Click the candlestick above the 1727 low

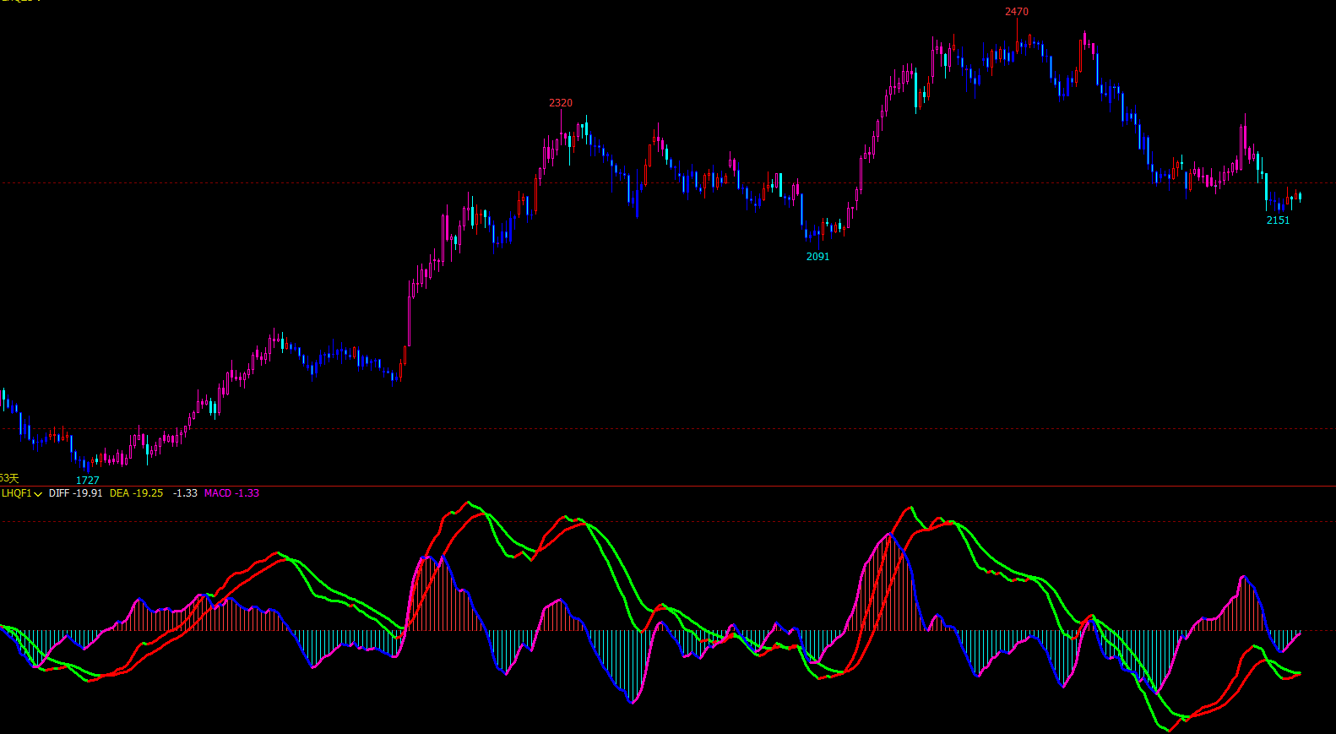(88, 464)
